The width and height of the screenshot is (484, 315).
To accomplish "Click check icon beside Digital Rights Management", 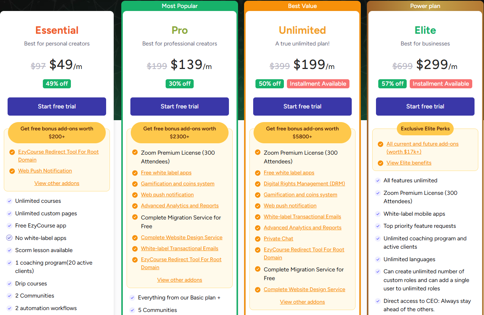I will tap(258, 184).
